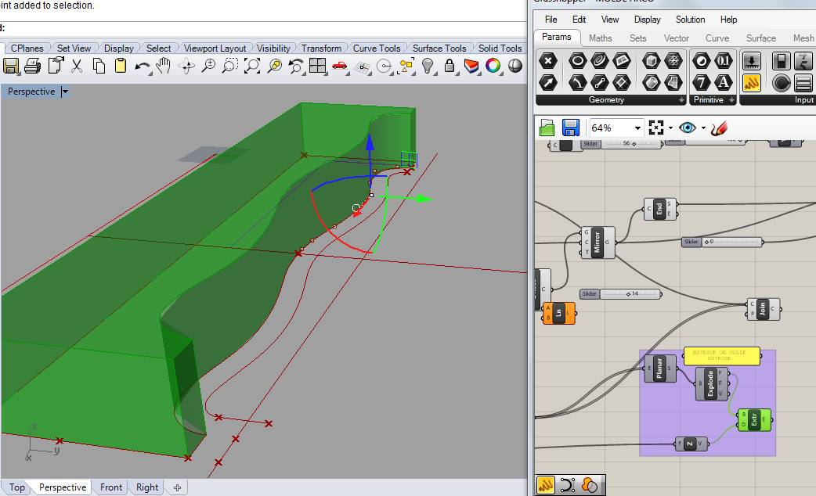Click the Paste clipboard icon

click(x=121, y=66)
